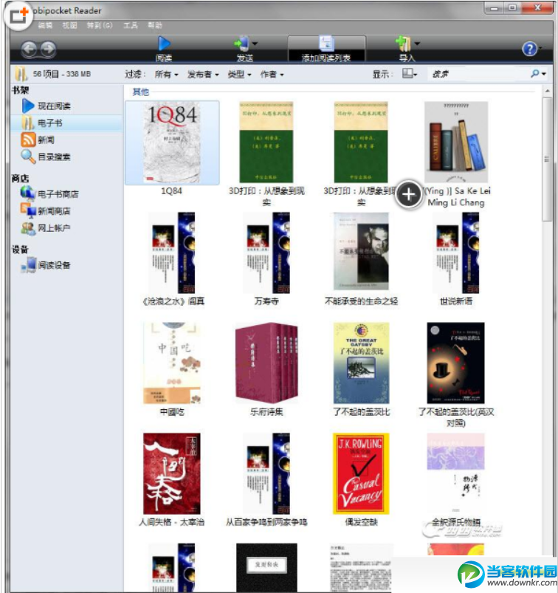Click the 其他 group header
558x593 pixels.
click(141, 92)
